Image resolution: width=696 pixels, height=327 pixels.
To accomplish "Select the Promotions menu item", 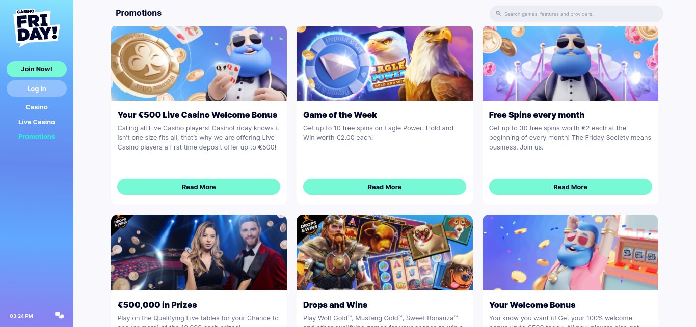I will pos(37,137).
